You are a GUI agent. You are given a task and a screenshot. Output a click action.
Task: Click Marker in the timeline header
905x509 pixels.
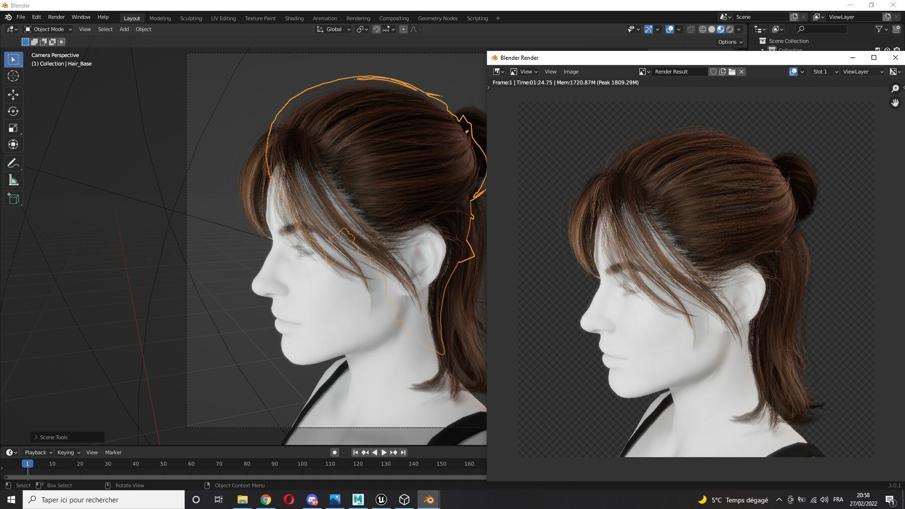(x=113, y=452)
